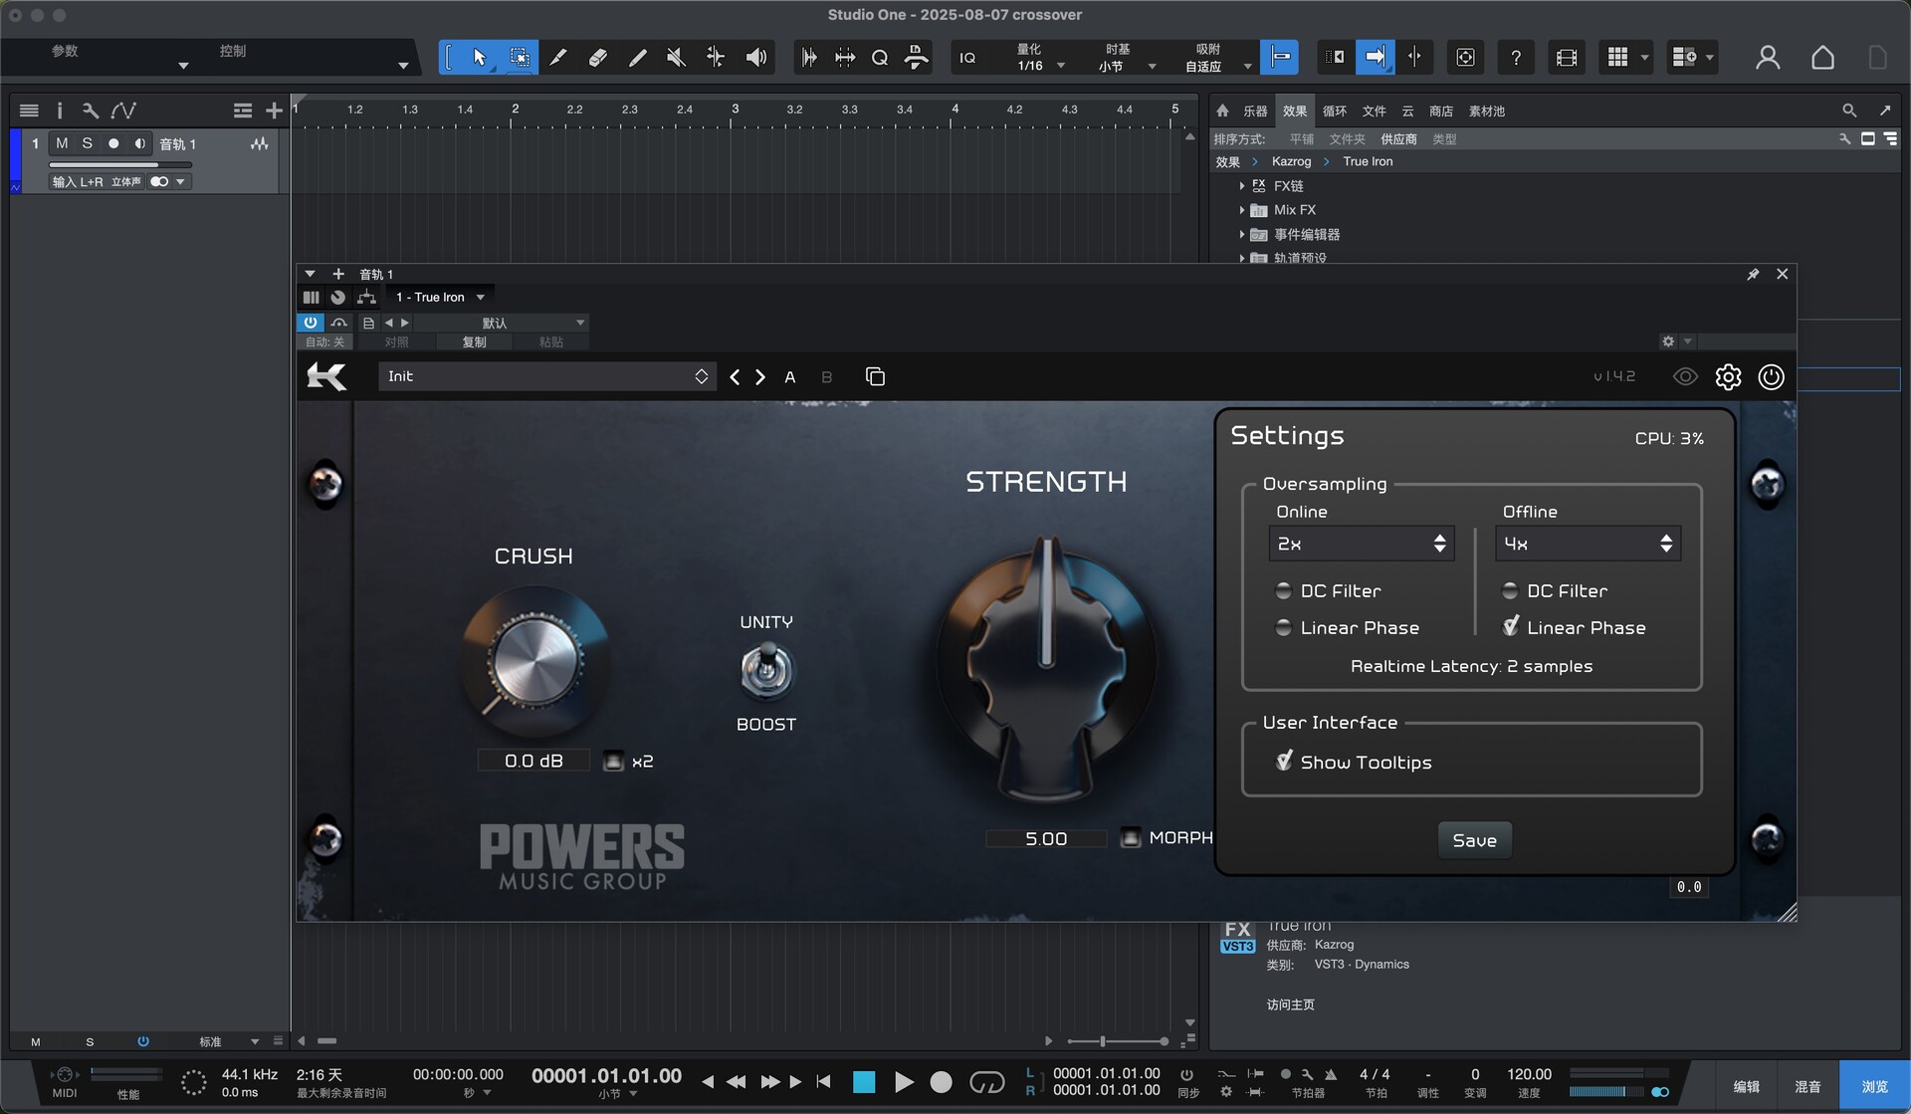
Task: Switch to the 文件 browser tab
Action: (x=1375, y=111)
